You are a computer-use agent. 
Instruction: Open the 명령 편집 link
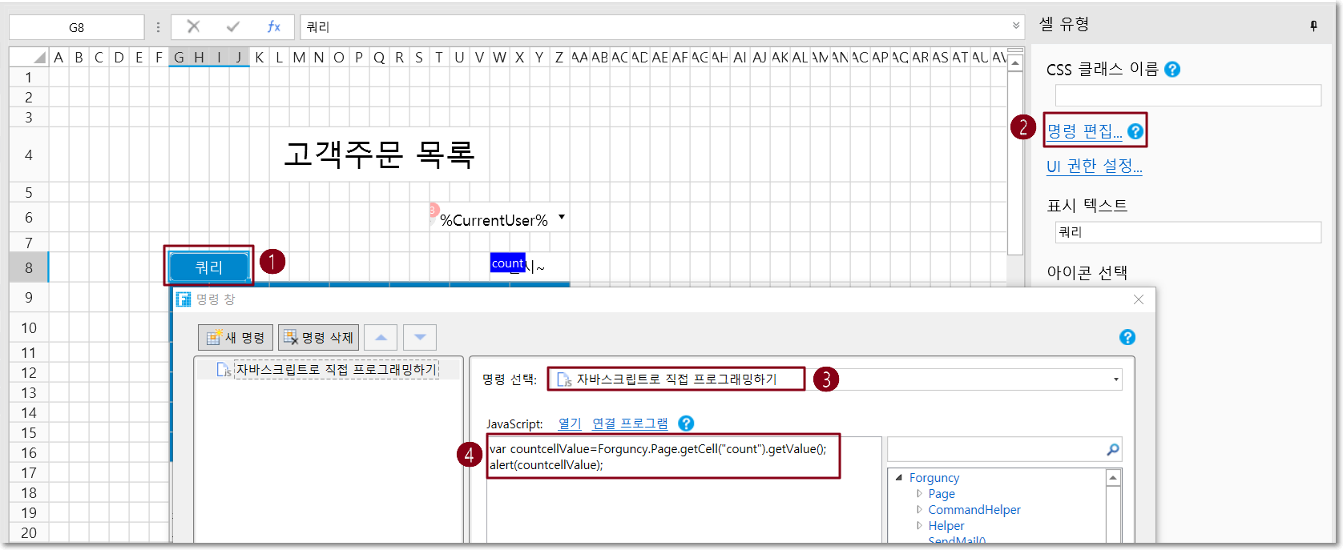pyautogui.click(x=1084, y=131)
